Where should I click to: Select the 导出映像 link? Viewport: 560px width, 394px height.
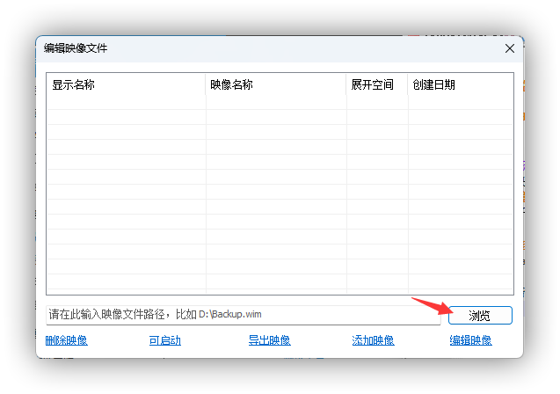pos(270,340)
